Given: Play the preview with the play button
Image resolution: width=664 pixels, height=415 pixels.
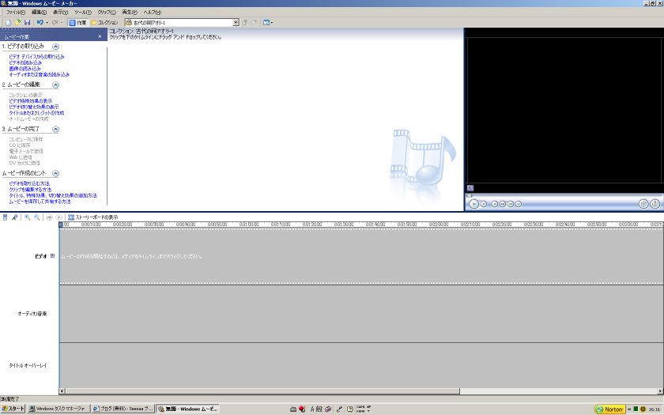Looking at the screenshot, I should click(x=473, y=204).
